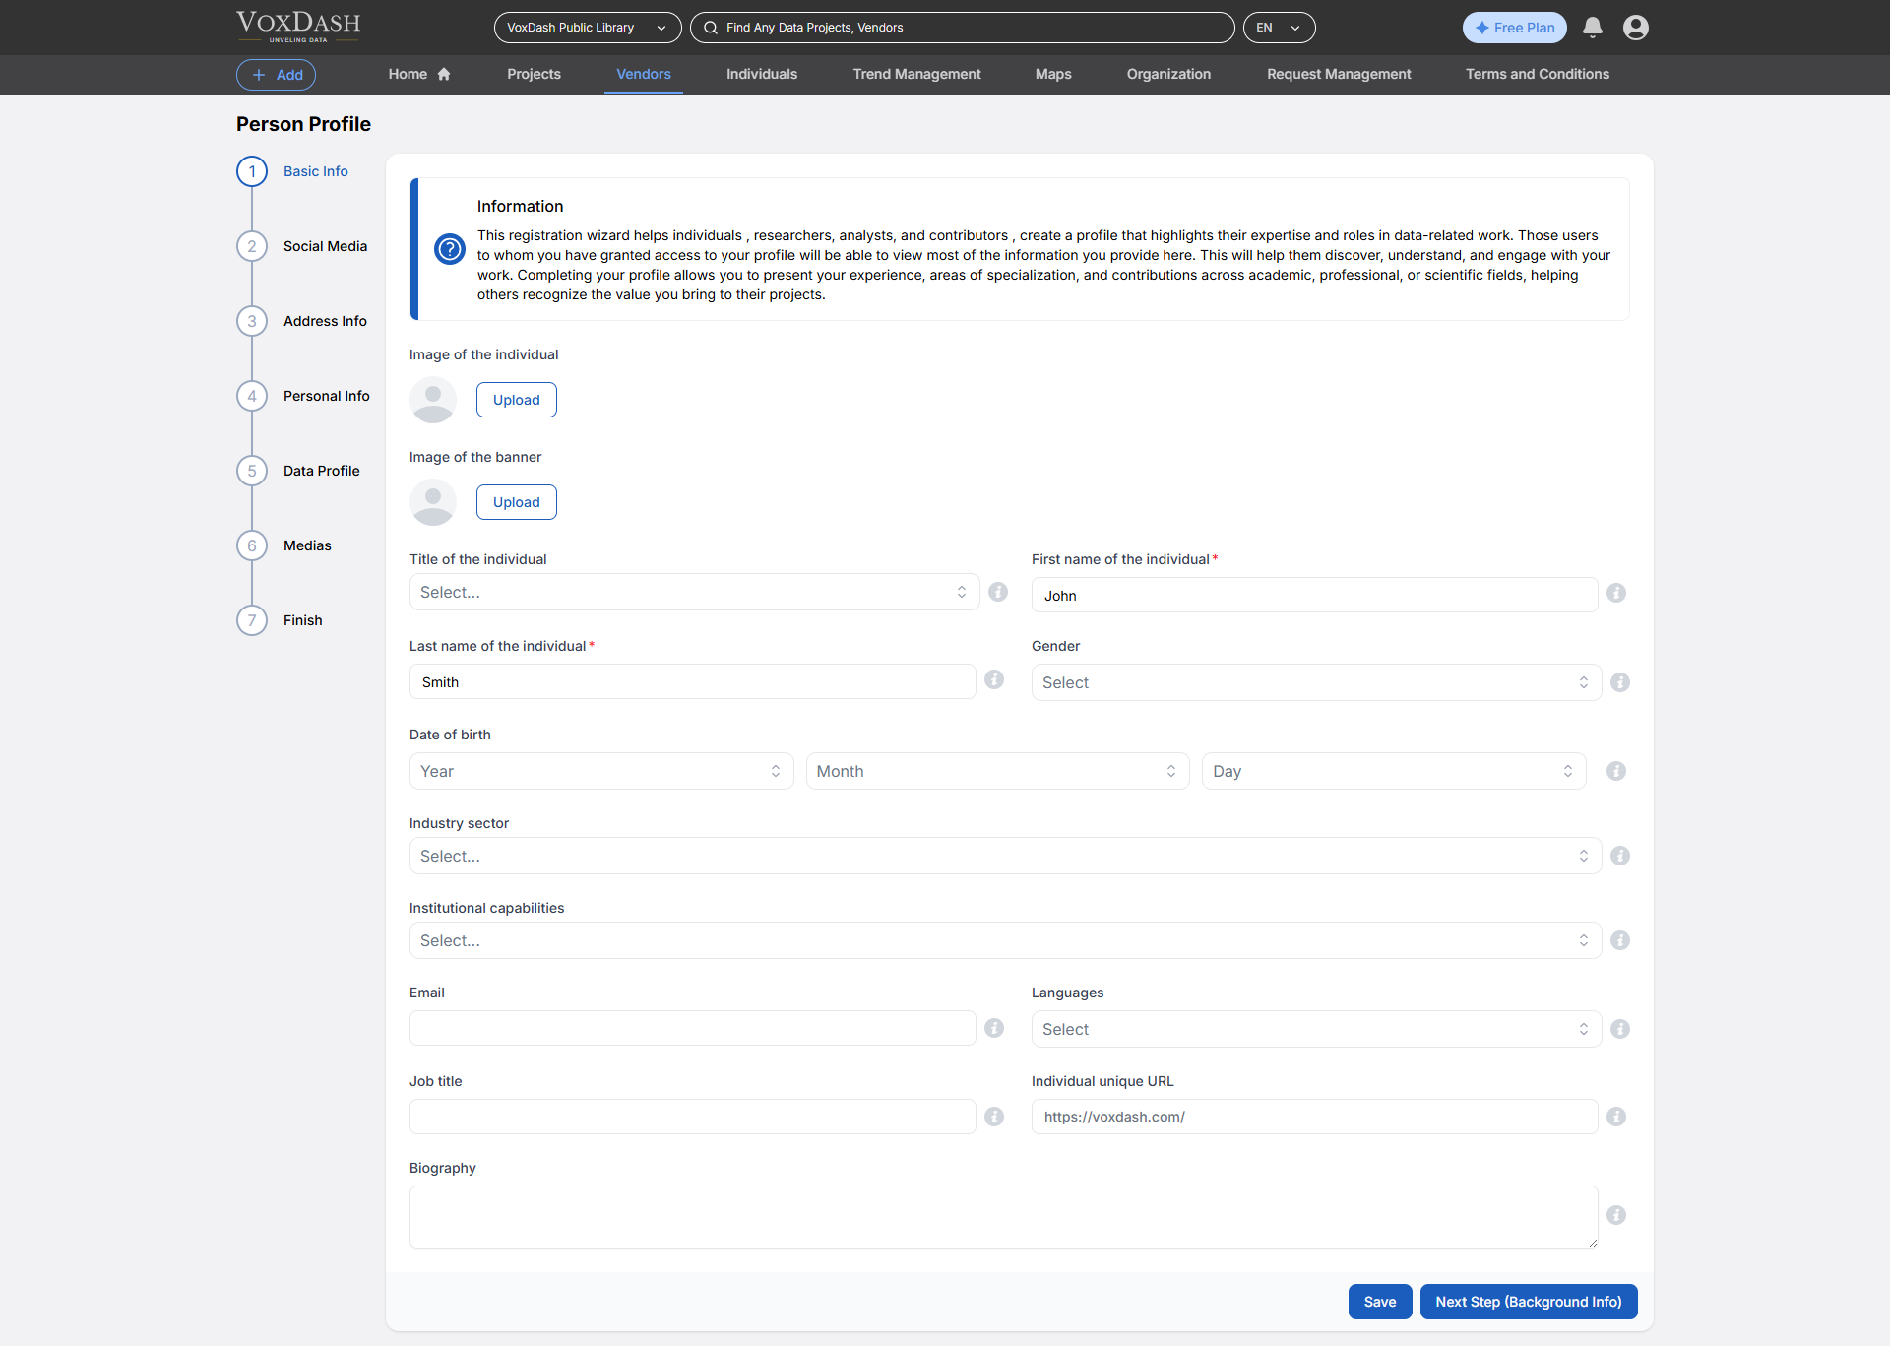
Task: Click the user account avatar icon
Action: click(1635, 28)
